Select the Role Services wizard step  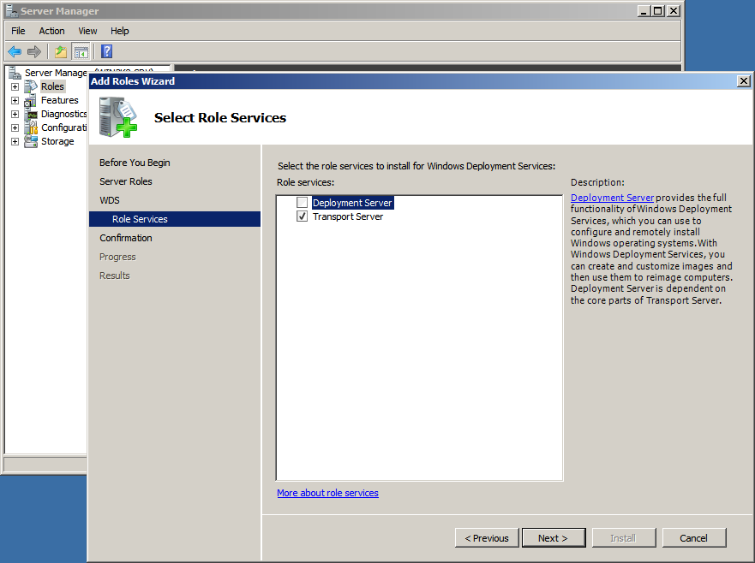[x=175, y=219]
